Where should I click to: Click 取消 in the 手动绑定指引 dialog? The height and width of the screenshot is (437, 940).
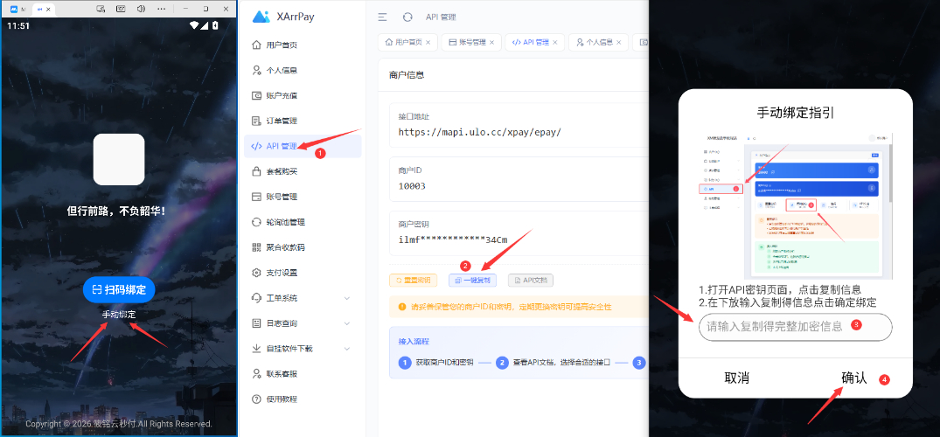pyautogui.click(x=737, y=378)
